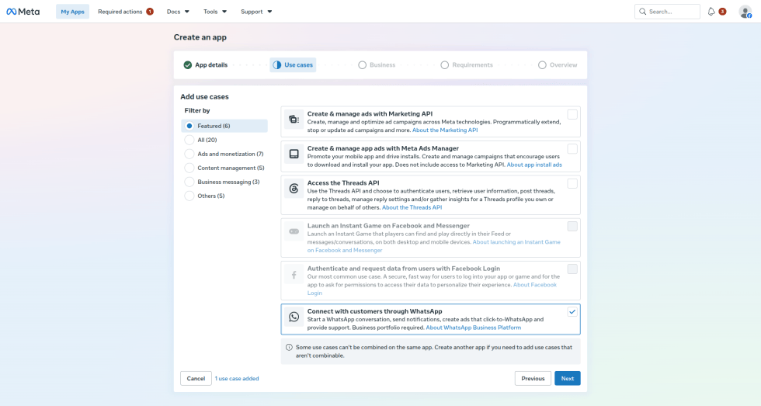Click the Previous button
Screen dimensions: 761x406
(x=533, y=378)
